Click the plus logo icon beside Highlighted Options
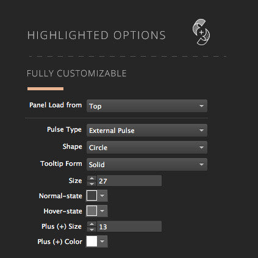The image size is (258, 258). tap(201, 32)
